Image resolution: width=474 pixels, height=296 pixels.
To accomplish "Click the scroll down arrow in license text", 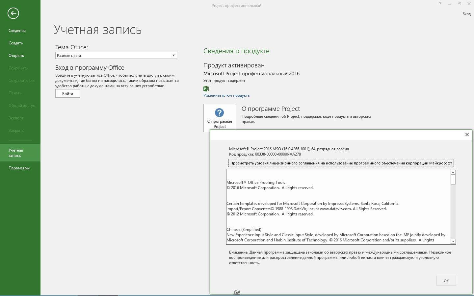I will pyautogui.click(x=453, y=241).
